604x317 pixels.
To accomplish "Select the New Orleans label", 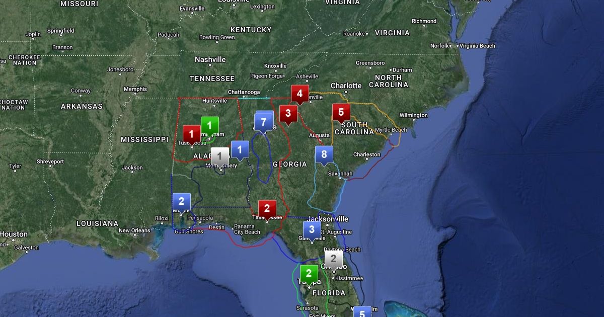I will pos(134,230).
